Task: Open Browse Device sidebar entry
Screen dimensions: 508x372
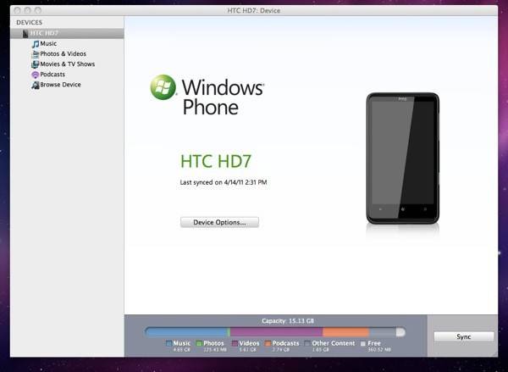Action: point(60,85)
